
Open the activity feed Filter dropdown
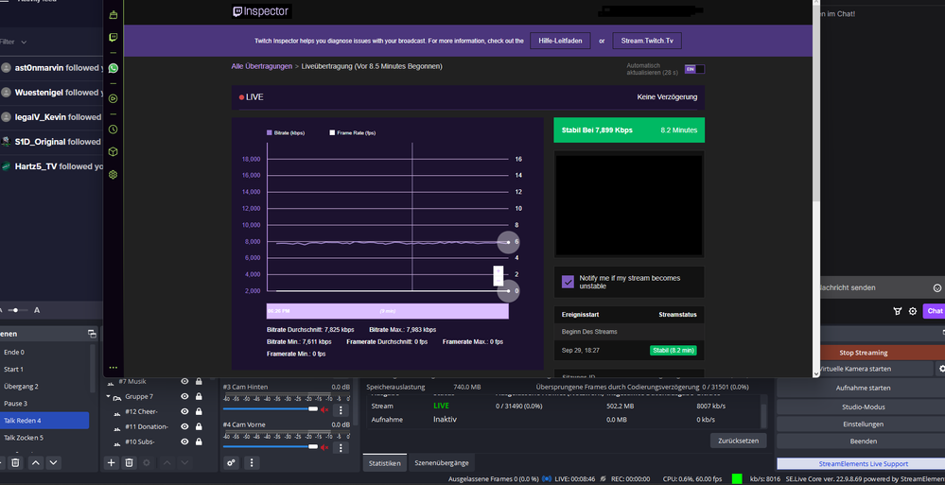[13, 43]
